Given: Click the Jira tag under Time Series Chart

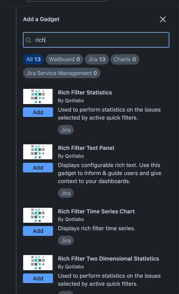Looking at the screenshot, I should 66,241.
